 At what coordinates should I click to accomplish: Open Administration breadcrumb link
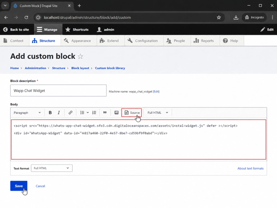coord(35,68)
